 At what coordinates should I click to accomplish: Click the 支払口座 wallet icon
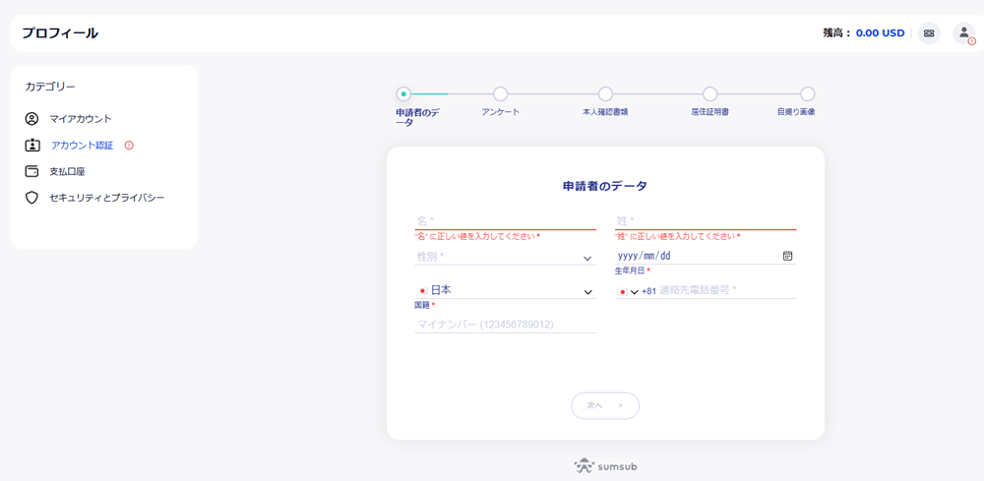(x=31, y=171)
